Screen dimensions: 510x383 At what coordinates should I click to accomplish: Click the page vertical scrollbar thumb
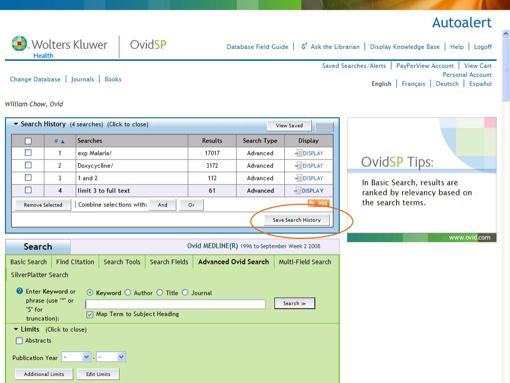point(506,69)
